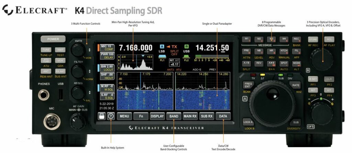Tap the RIT XIT +0.17 offset box
Screen dimensions: 352x153
174,63
